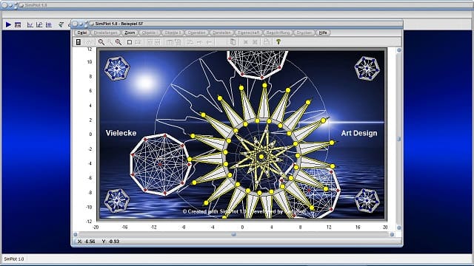Open the table grid icon beside play arrow
Viewport: 474px width, 266px height.
point(18,24)
